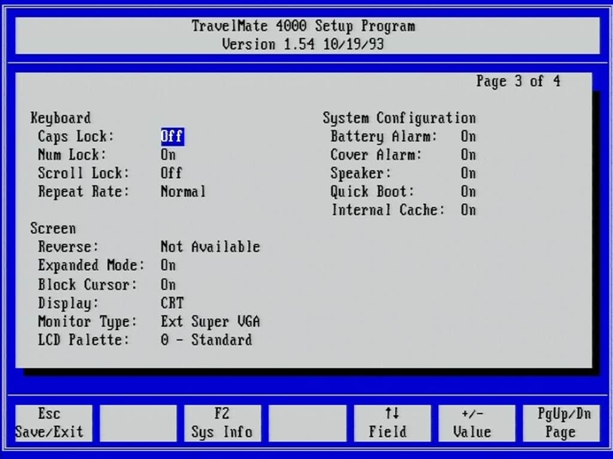Click the Display label
The height and width of the screenshot is (459, 613).
pyautogui.click(x=68, y=303)
